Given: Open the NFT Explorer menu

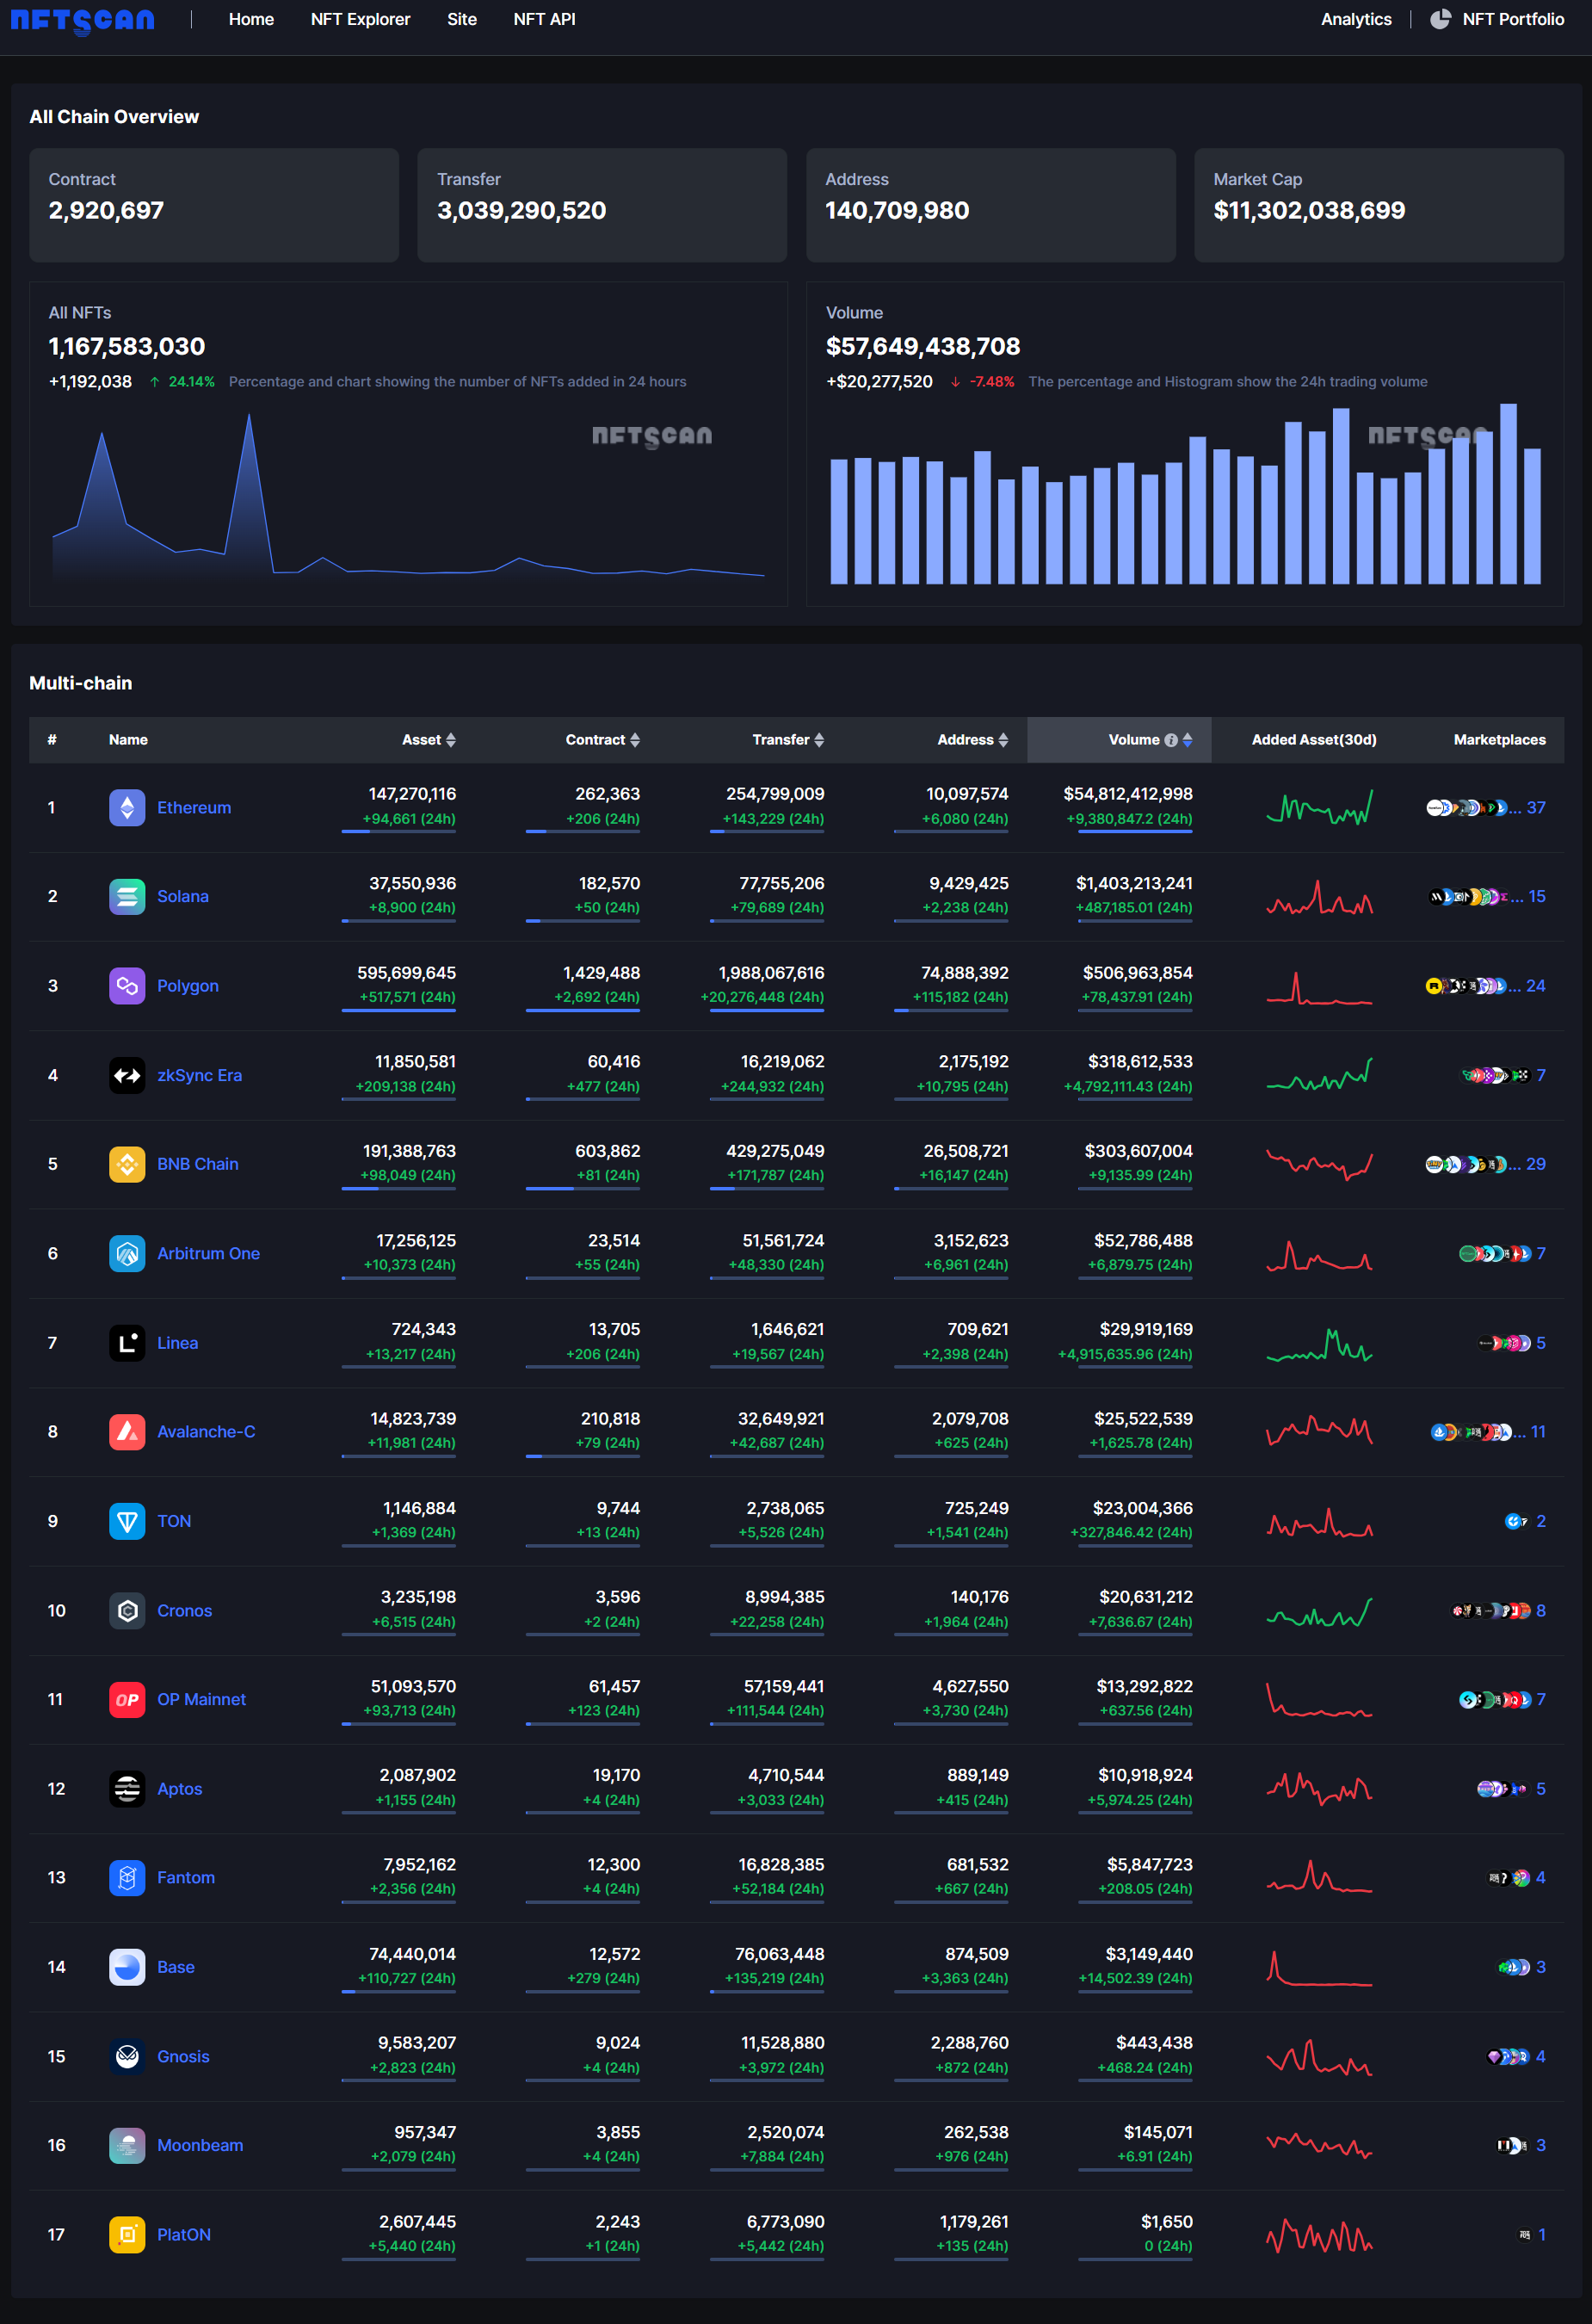Looking at the screenshot, I should point(360,19).
